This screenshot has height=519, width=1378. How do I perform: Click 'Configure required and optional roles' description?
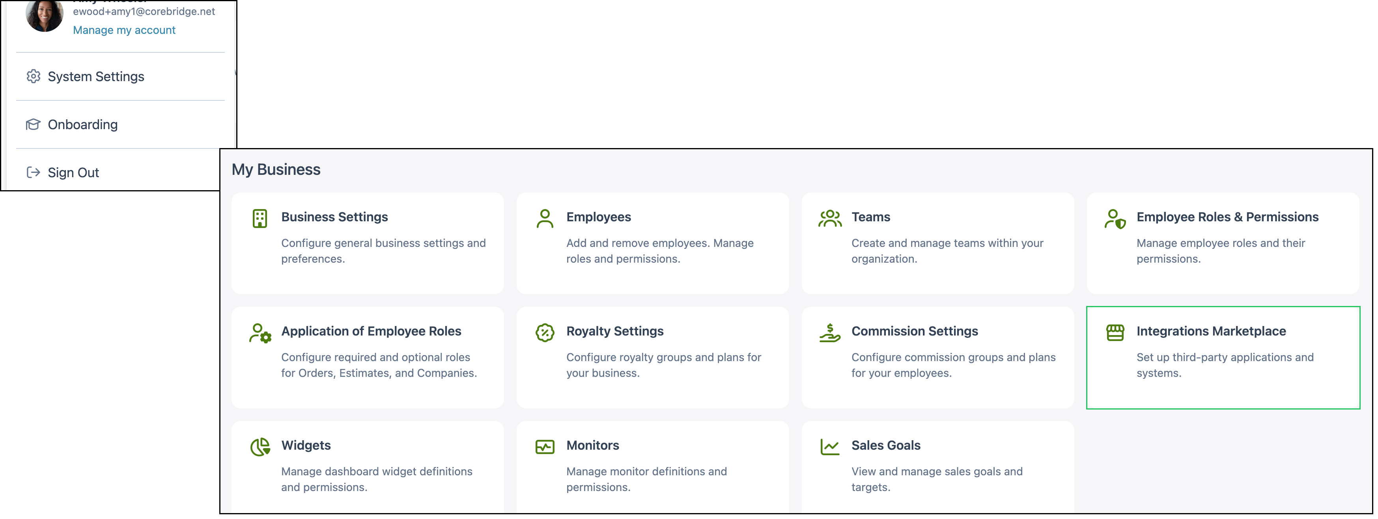click(379, 365)
